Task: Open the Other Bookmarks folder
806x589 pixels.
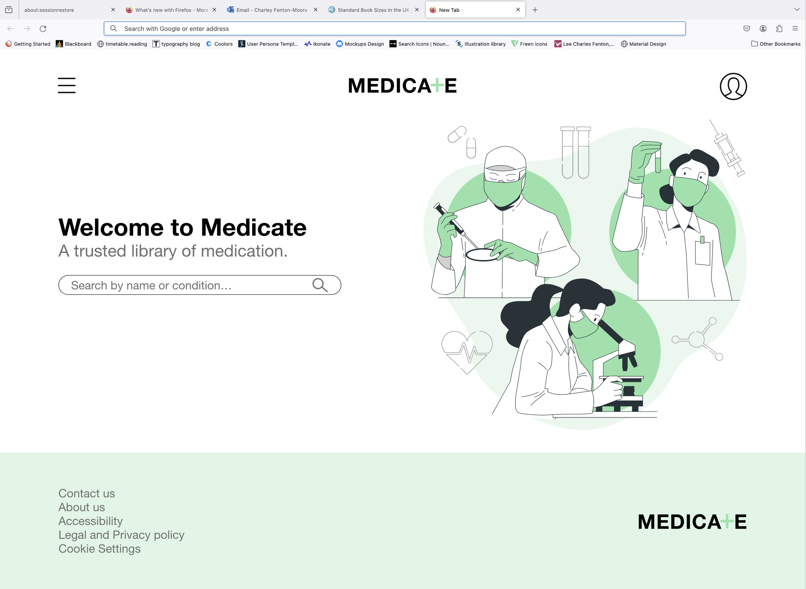Action: (x=776, y=44)
